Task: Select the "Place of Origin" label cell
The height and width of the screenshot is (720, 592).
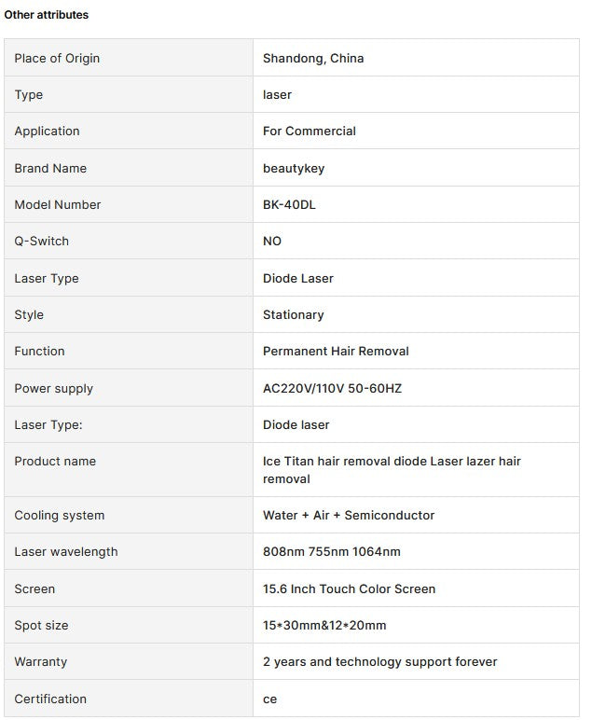Action: (57, 58)
